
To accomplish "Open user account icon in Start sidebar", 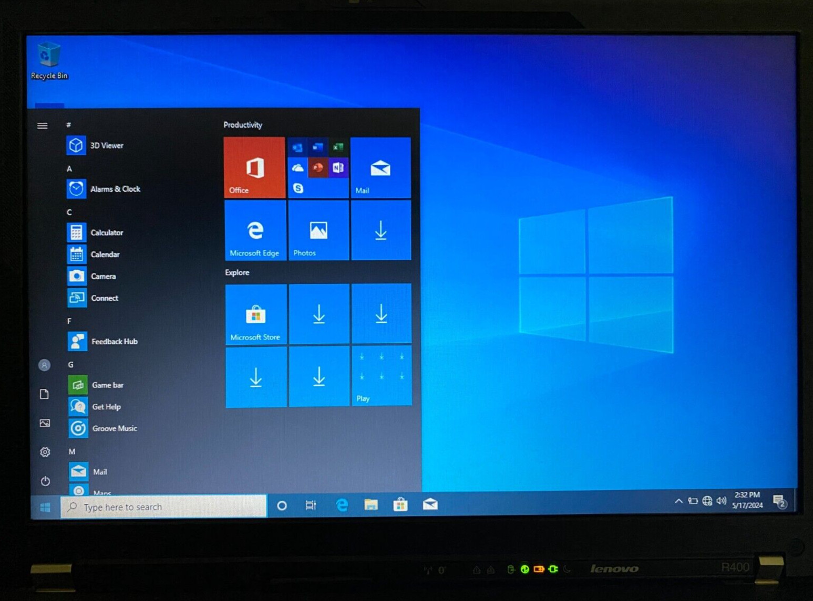I will point(45,365).
